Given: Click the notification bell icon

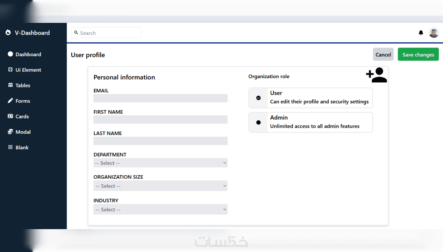Looking at the screenshot, I should (421, 33).
